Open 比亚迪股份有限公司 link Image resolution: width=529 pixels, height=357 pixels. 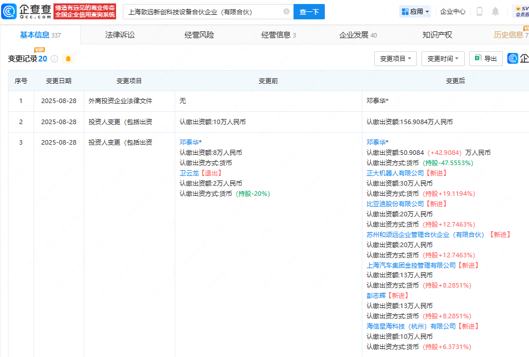tap(395, 204)
